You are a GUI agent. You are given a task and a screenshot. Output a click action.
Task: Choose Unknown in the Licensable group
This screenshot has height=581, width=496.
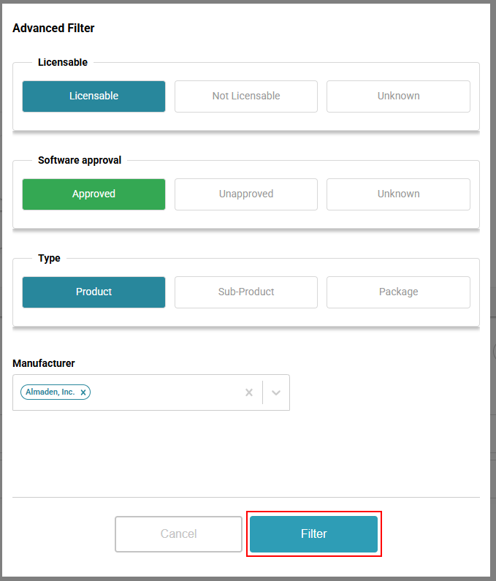coord(398,96)
